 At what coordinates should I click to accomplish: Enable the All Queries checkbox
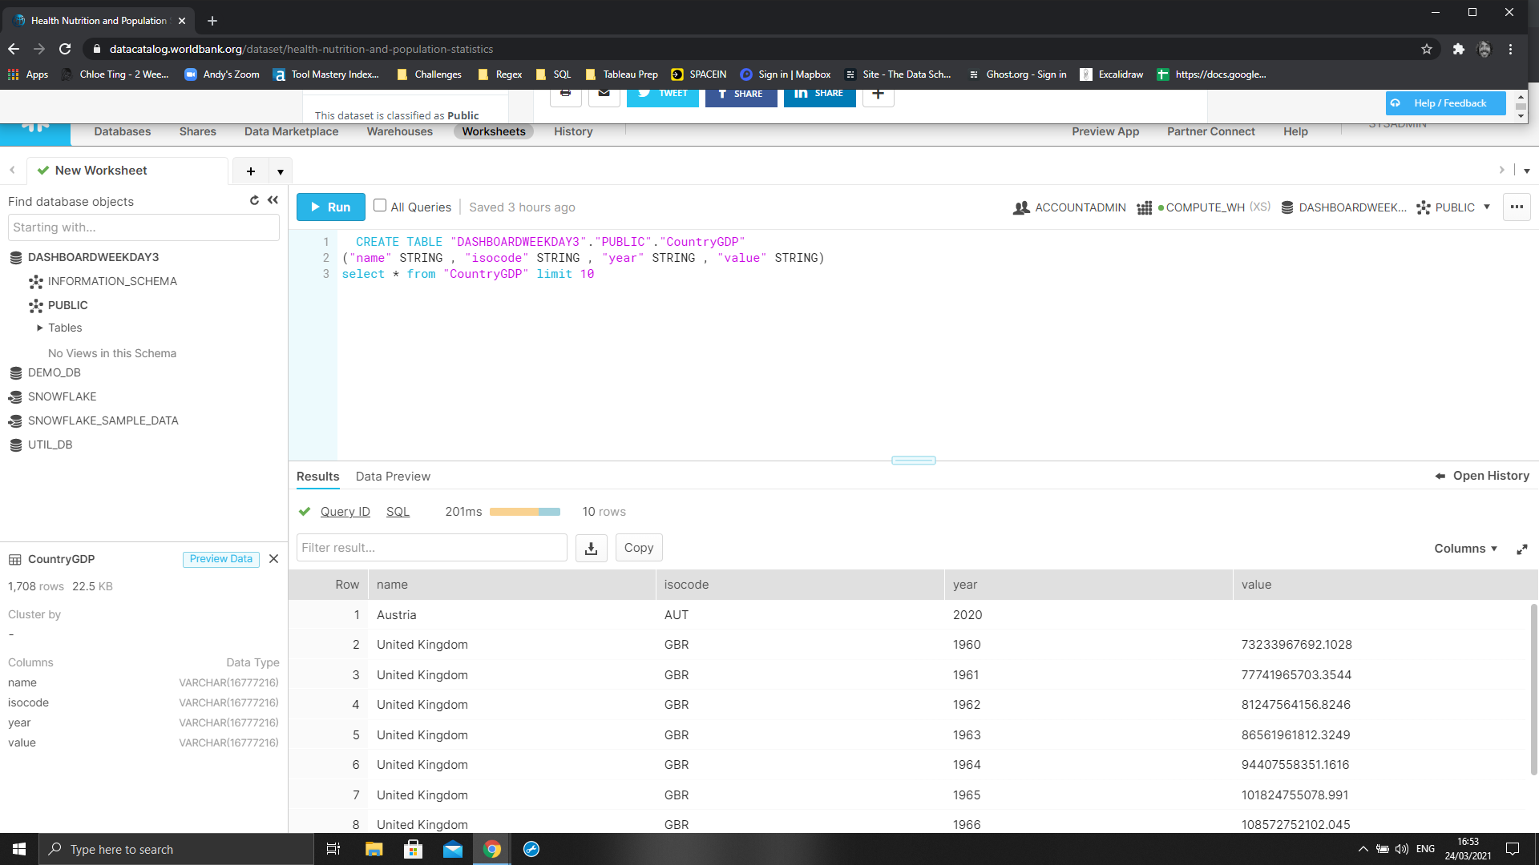(380, 206)
